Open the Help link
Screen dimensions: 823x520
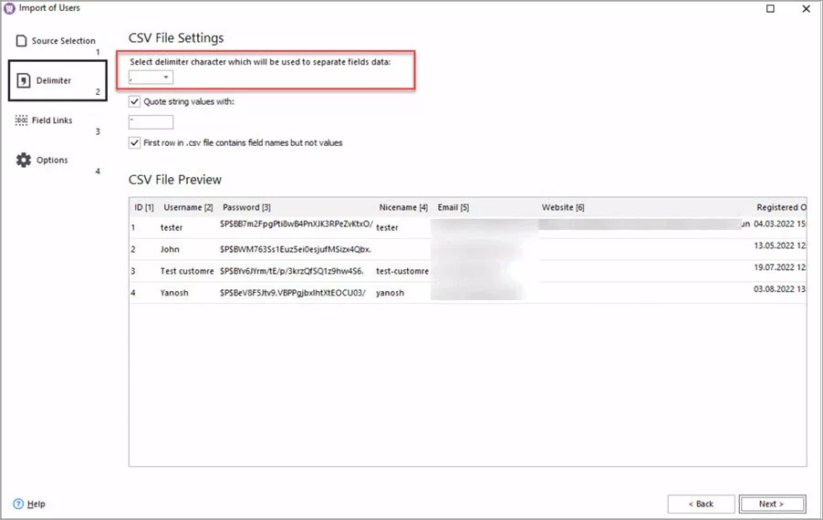36,504
